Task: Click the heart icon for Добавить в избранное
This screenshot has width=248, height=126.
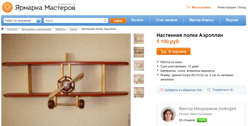Action: pos(162,90)
